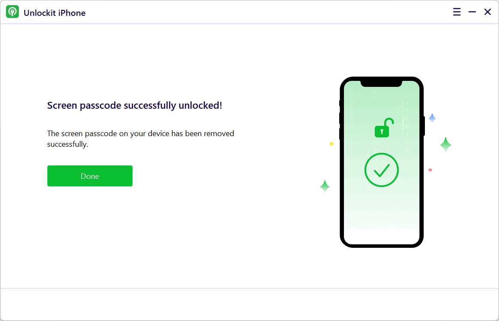Click the passcode removed description text
499x321 pixels.
click(x=140, y=139)
